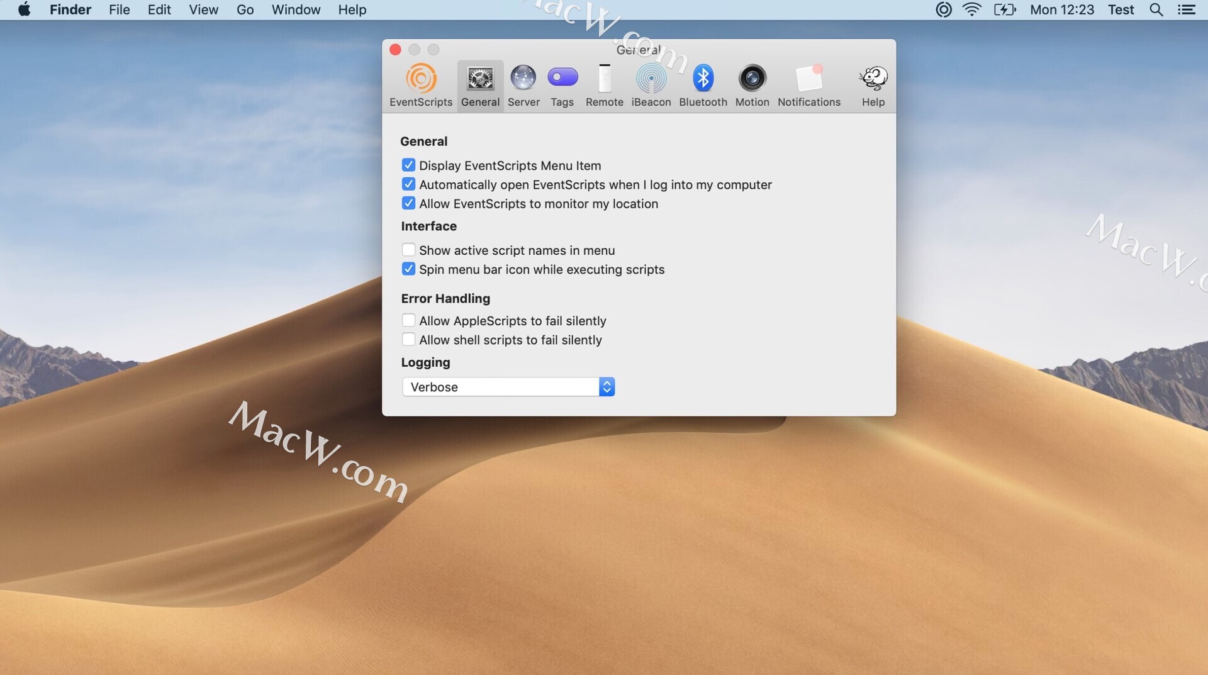Enable Allow AppleScripts to fail silently
The height and width of the screenshot is (675, 1208).
[x=408, y=320]
